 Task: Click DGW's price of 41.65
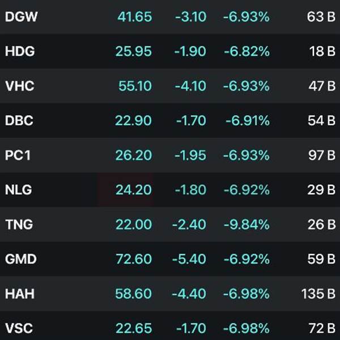pos(134,17)
